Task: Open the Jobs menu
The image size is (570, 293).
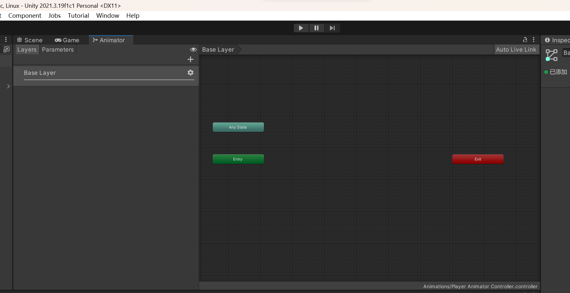Action: pyautogui.click(x=55, y=15)
